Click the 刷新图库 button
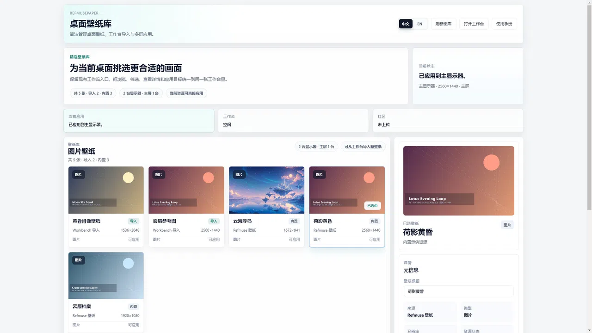Viewport: 592px width, 333px height. tap(444, 24)
